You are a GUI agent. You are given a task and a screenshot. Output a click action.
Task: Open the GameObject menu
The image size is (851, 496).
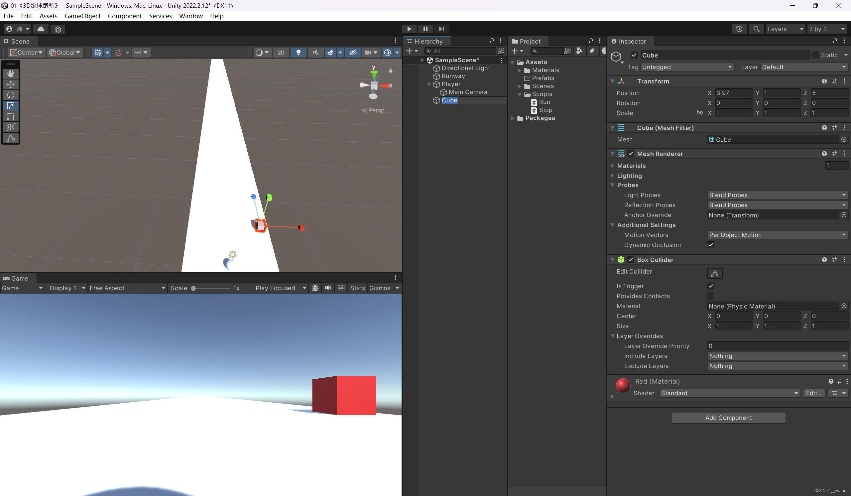(82, 16)
